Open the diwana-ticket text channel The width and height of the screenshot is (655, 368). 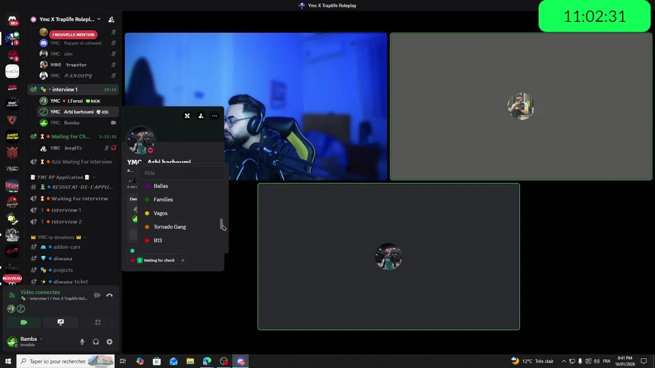click(74, 282)
